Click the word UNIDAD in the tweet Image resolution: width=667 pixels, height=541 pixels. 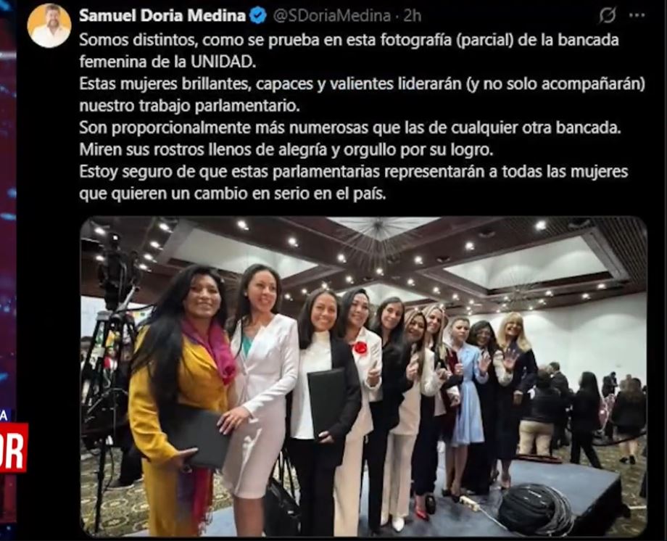tap(223, 62)
